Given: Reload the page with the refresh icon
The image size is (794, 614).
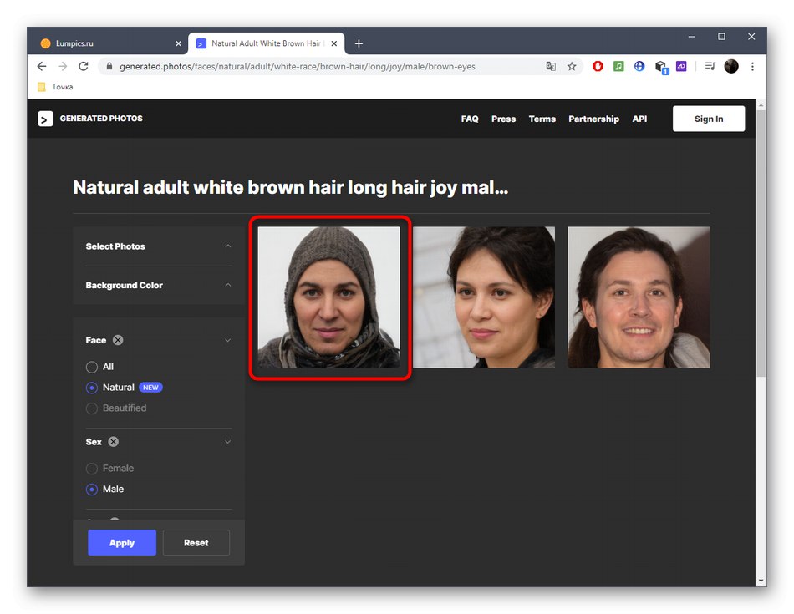Looking at the screenshot, I should (84, 67).
